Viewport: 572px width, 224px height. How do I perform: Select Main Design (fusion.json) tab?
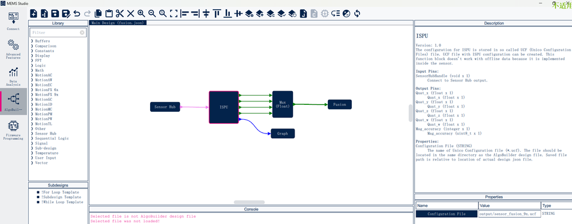pos(118,22)
